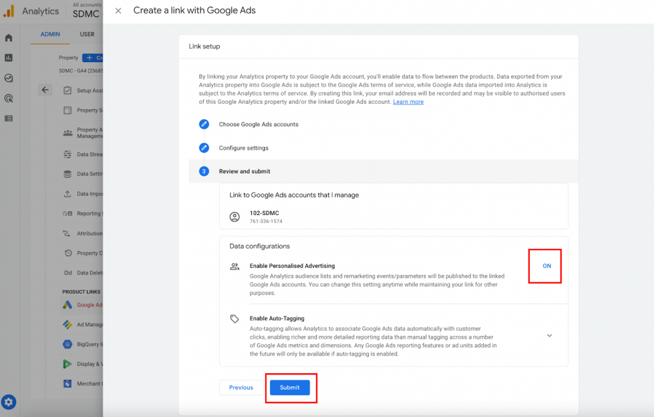654x417 pixels.
Task: Open the Admin gear icon
Action: click(9, 402)
